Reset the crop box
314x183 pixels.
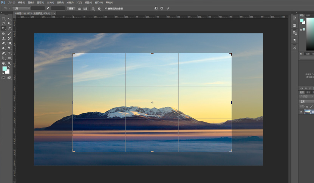pyautogui.click(x=156, y=8)
